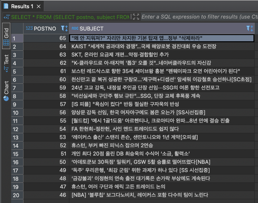
Task: Click POSTNO cell with value 59
Action: click(x=46, y=88)
